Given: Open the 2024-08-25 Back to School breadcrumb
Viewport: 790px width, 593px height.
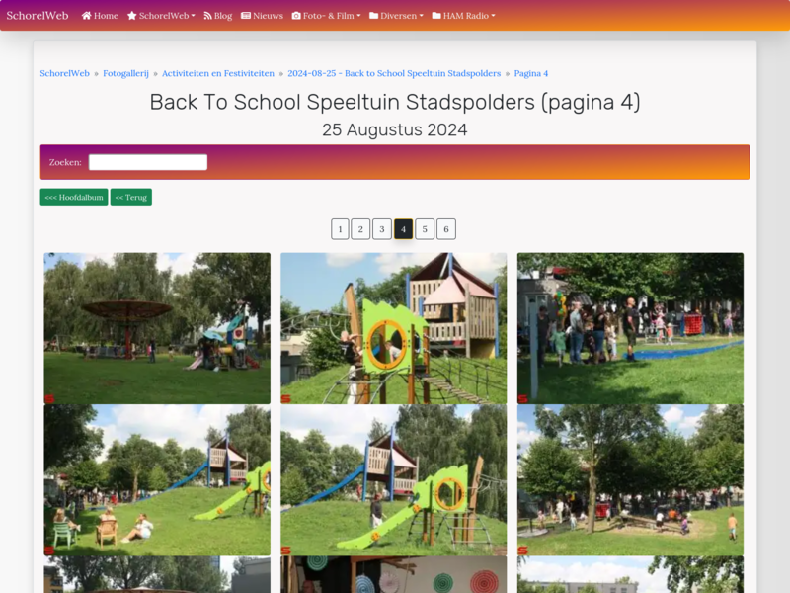Looking at the screenshot, I should pyautogui.click(x=394, y=73).
